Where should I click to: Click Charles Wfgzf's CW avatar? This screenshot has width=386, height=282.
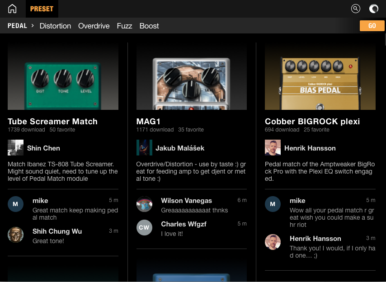pyautogui.click(x=144, y=227)
